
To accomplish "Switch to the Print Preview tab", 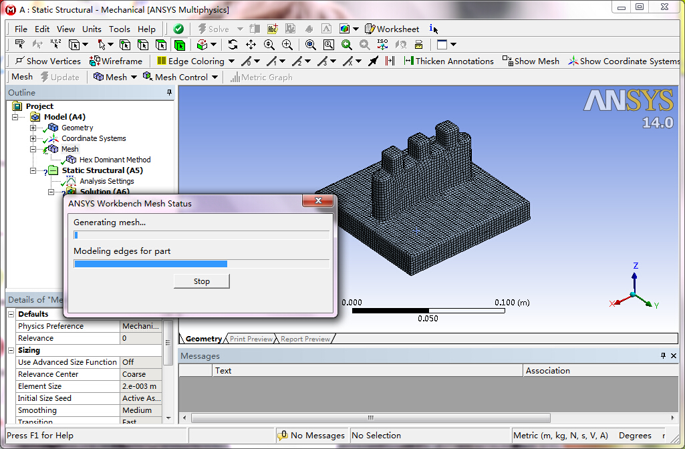I will tap(251, 339).
